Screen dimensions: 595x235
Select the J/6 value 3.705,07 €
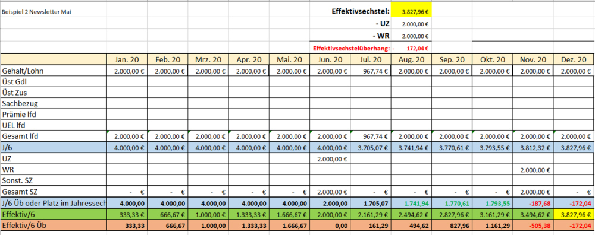pyautogui.click(x=370, y=148)
